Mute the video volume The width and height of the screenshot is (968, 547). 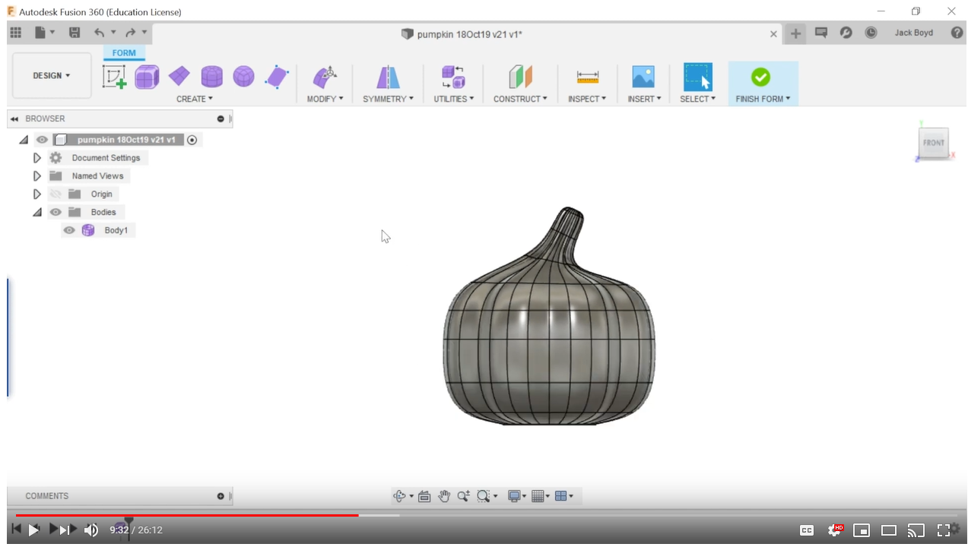[x=91, y=530]
